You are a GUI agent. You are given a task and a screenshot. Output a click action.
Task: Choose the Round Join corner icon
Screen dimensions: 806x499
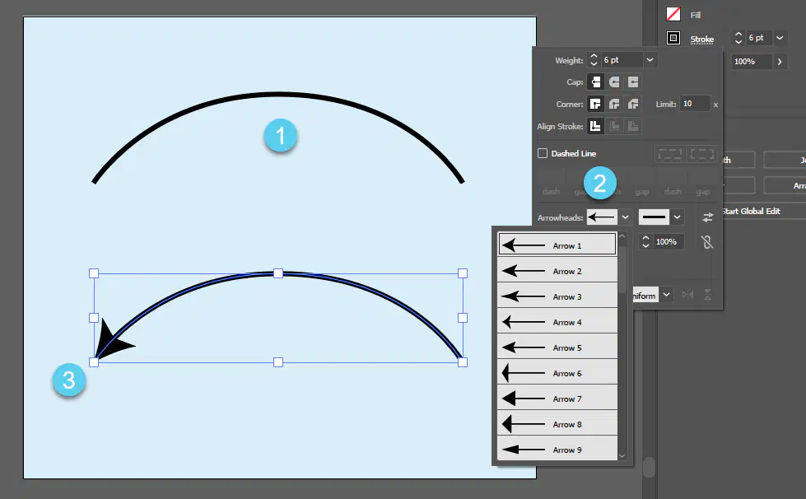tap(614, 105)
